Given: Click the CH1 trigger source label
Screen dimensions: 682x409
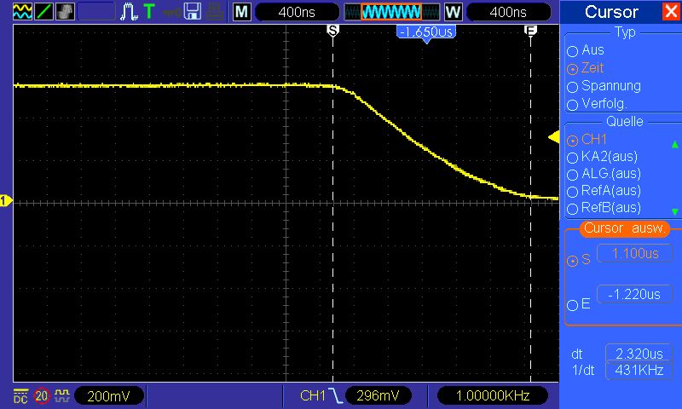Looking at the screenshot, I should point(313,395).
